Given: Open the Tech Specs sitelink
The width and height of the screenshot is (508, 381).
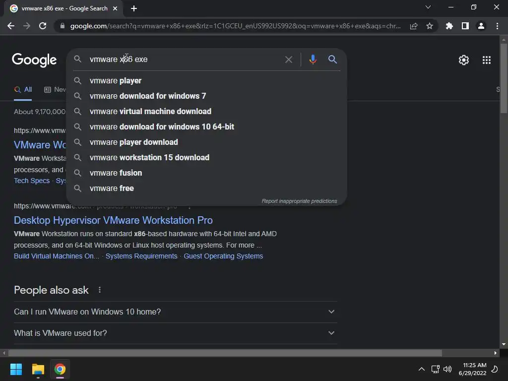Looking at the screenshot, I should point(32,181).
